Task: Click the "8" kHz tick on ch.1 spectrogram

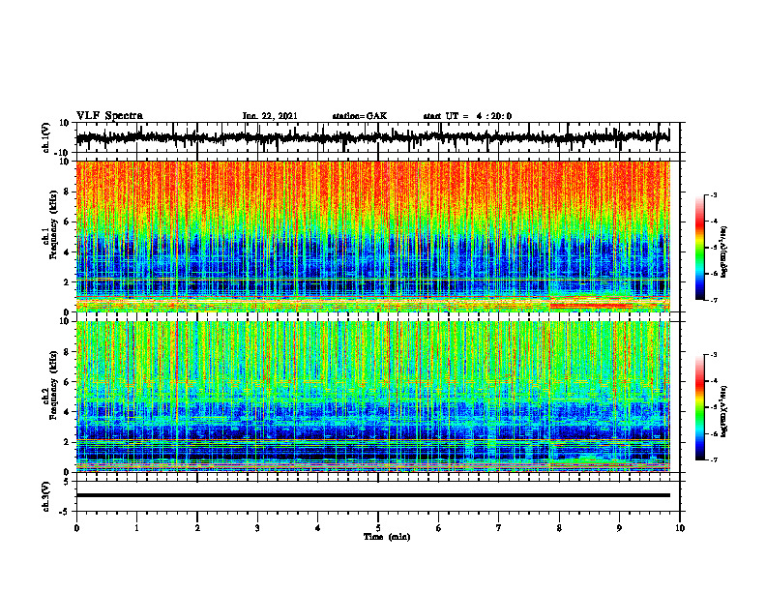Action: click(68, 192)
